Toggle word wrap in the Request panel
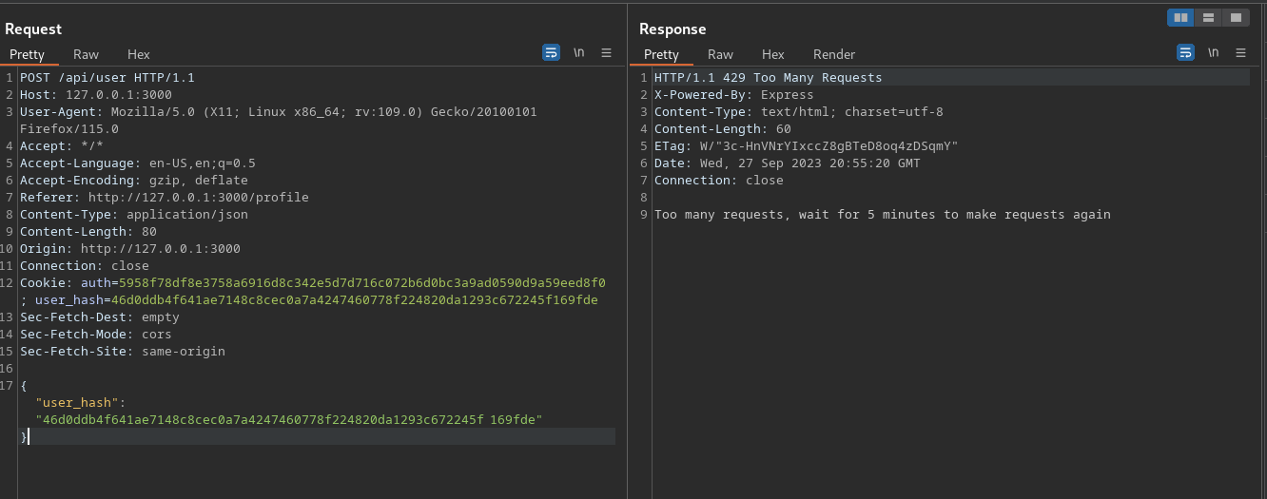Screen dimensions: 1267x499 551,53
